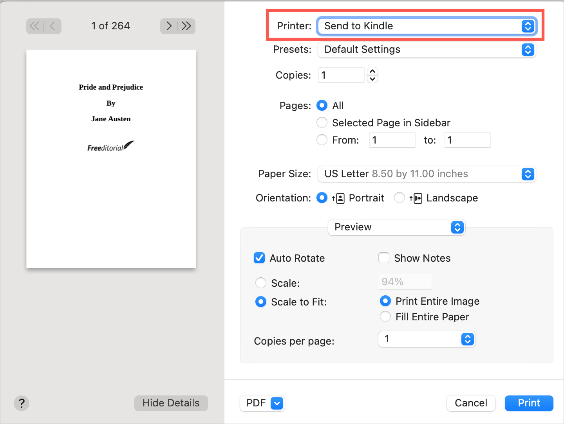Select the From page range radio button
564x424 pixels.
pos(322,140)
